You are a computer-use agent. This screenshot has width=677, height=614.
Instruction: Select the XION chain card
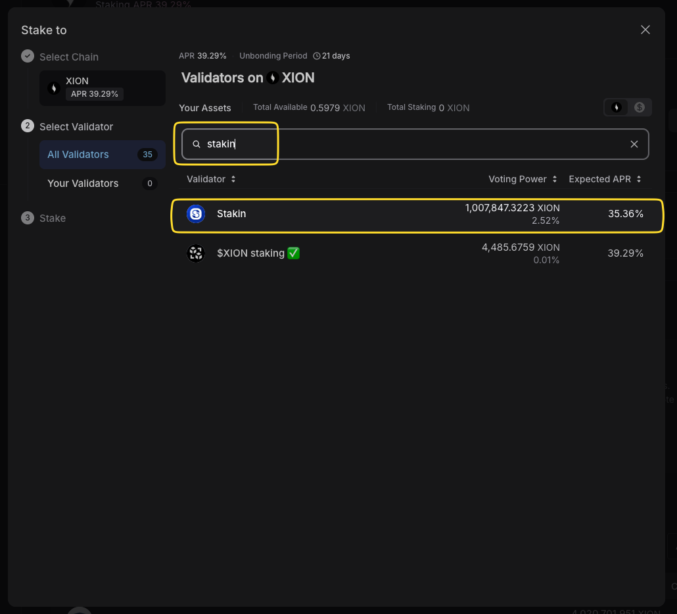tap(103, 88)
